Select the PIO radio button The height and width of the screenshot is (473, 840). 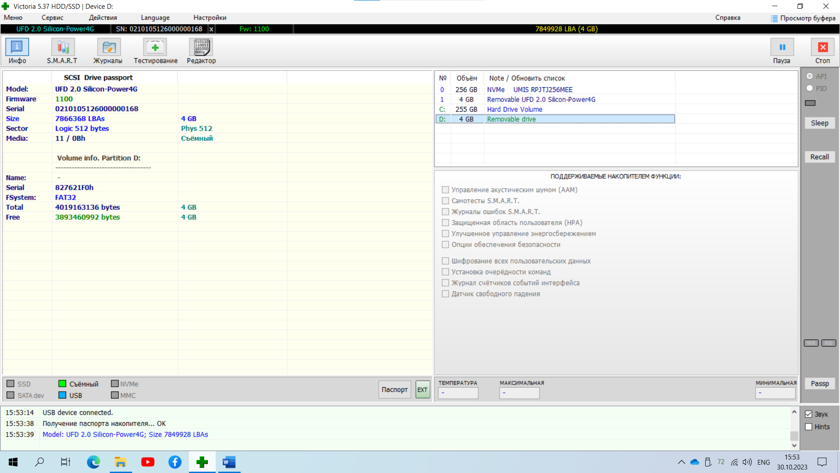pos(810,88)
